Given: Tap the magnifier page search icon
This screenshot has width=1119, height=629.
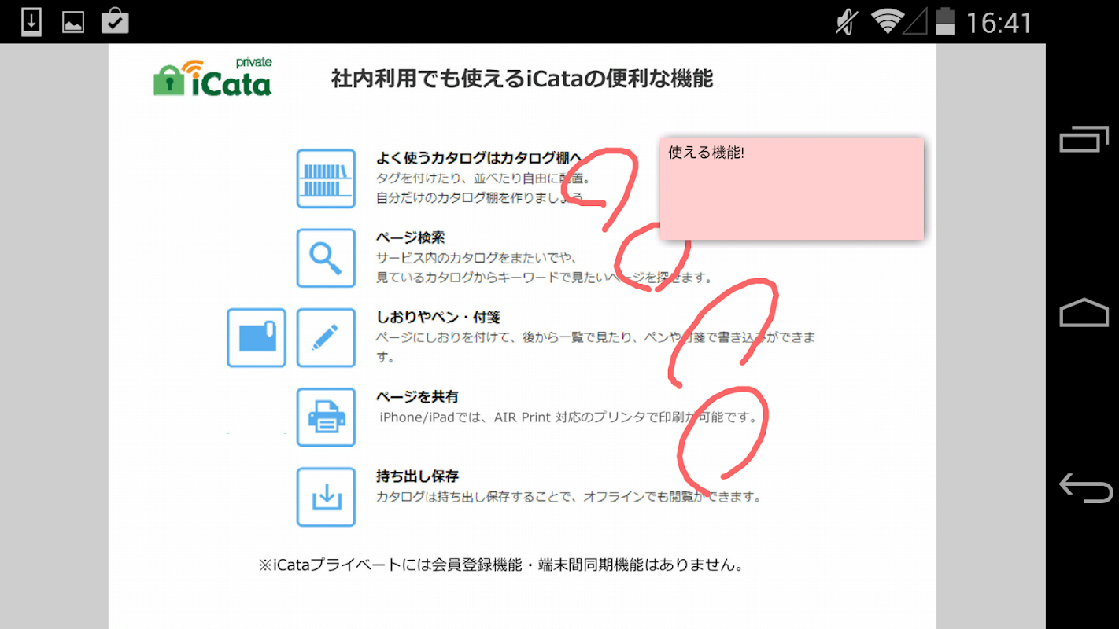Looking at the screenshot, I should pos(326,258).
